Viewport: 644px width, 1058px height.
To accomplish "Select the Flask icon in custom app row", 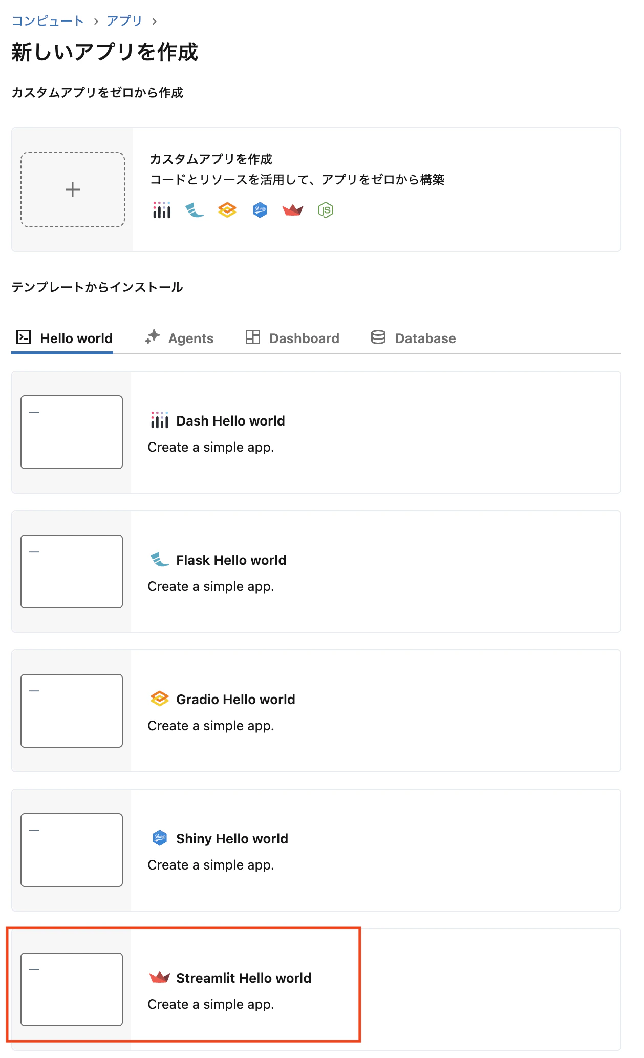I will (x=194, y=210).
